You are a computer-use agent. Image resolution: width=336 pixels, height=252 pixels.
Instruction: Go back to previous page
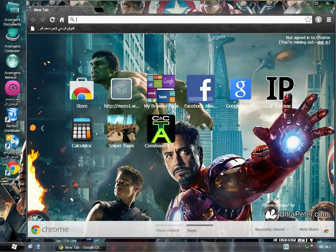[x=33, y=20]
